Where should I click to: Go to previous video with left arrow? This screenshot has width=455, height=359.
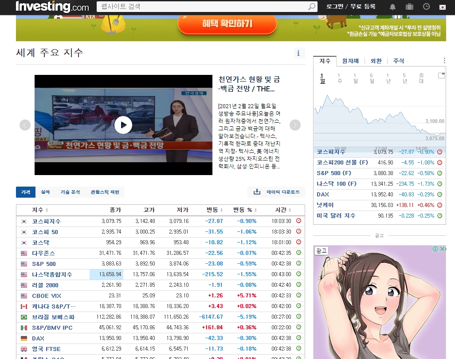tap(25, 125)
